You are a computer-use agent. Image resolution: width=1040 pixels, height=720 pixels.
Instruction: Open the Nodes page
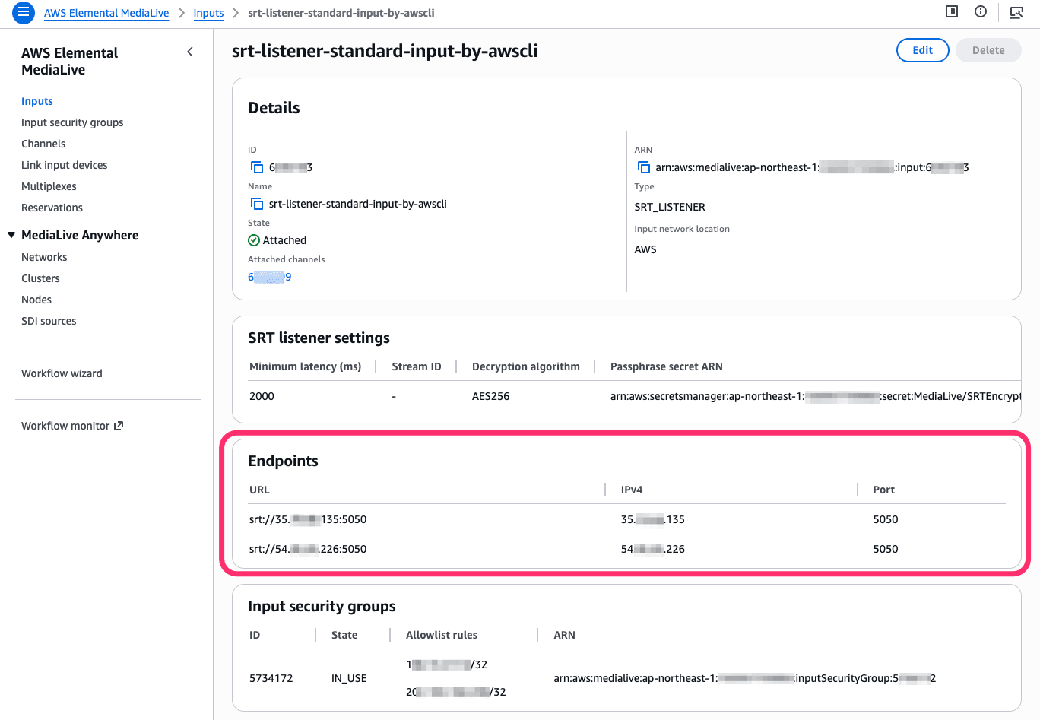coord(36,300)
